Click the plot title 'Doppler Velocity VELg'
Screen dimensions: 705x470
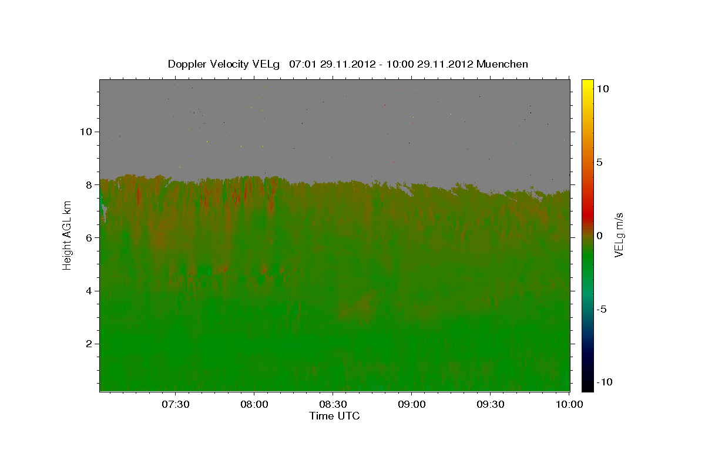pyautogui.click(x=224, y=64)
